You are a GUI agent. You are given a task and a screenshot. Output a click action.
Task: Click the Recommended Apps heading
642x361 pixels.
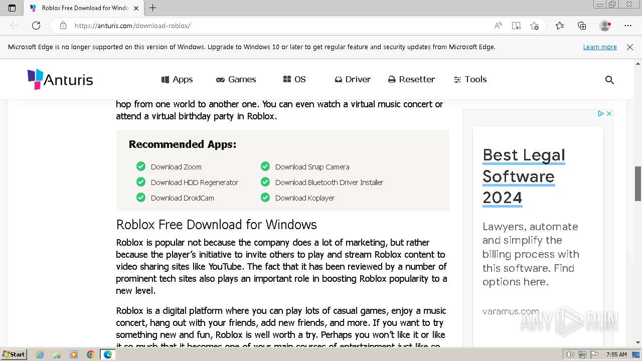point(183,144)
